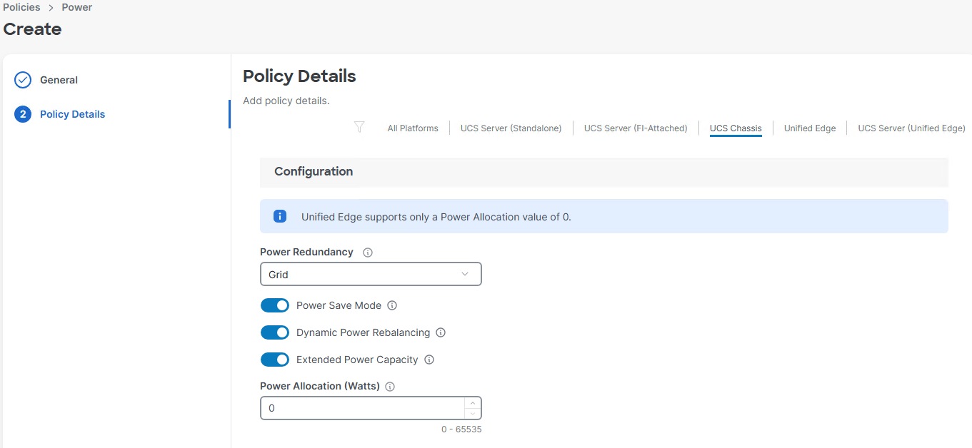This screenshot has width=972, height=448.
Task: Click the Extended Power Capacity info icon
Action: [x=429, y=360]
